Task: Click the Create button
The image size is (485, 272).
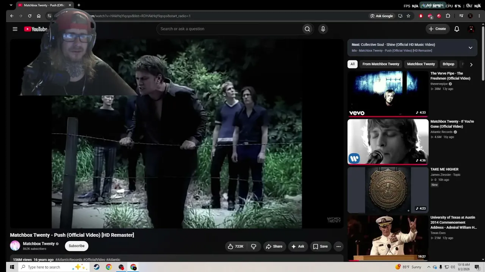Action: point(437,29)
